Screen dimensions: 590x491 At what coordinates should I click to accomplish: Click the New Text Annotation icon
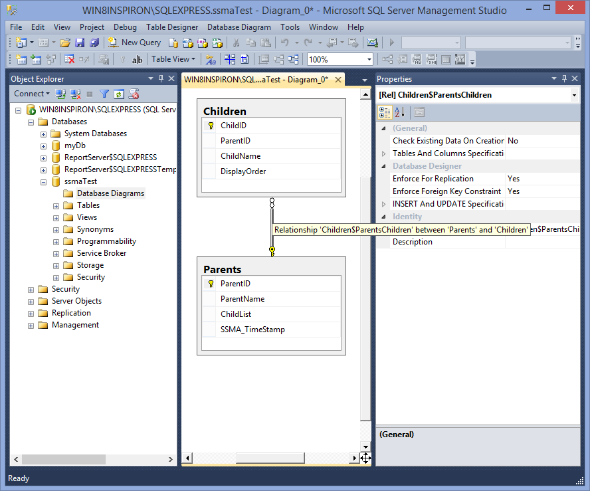click(138, 59)
